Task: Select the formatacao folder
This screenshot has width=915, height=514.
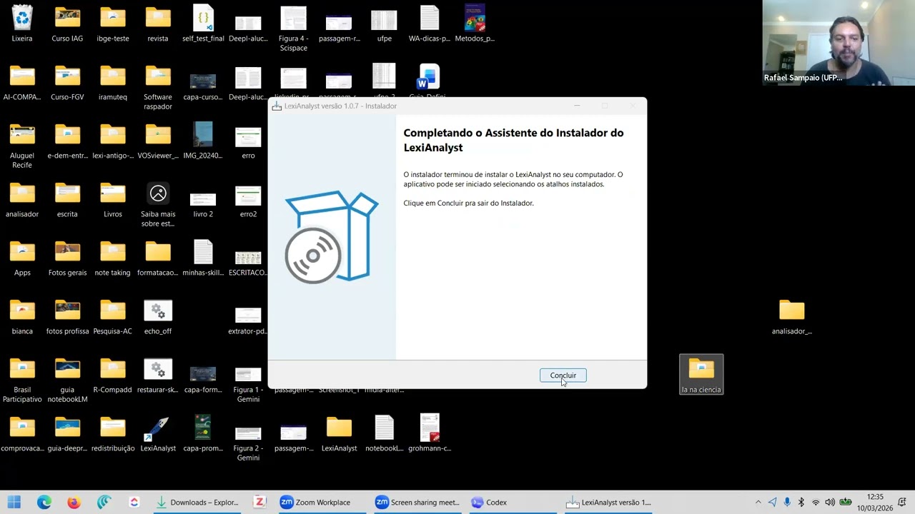Action: [x=158, y=258]
